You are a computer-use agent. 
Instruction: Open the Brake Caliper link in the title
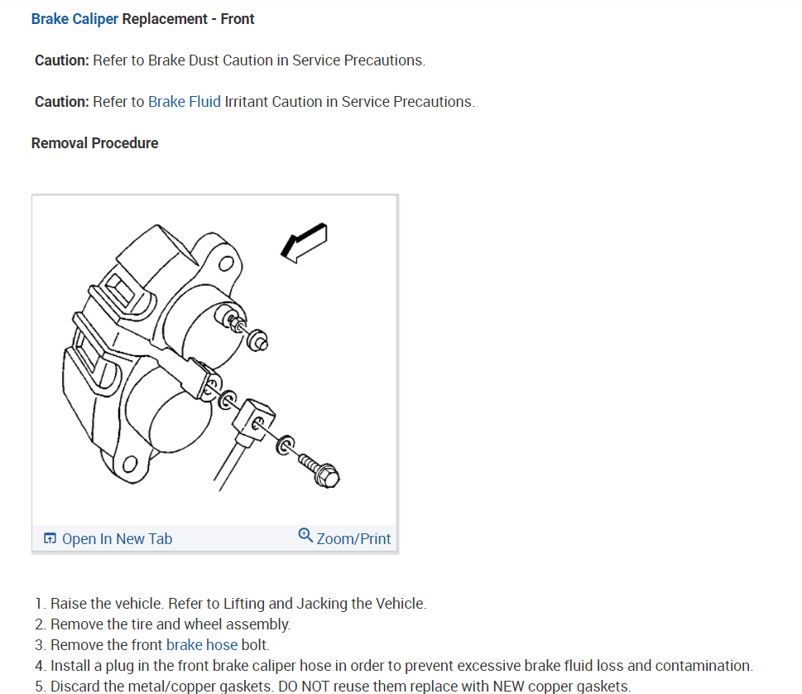74,19
